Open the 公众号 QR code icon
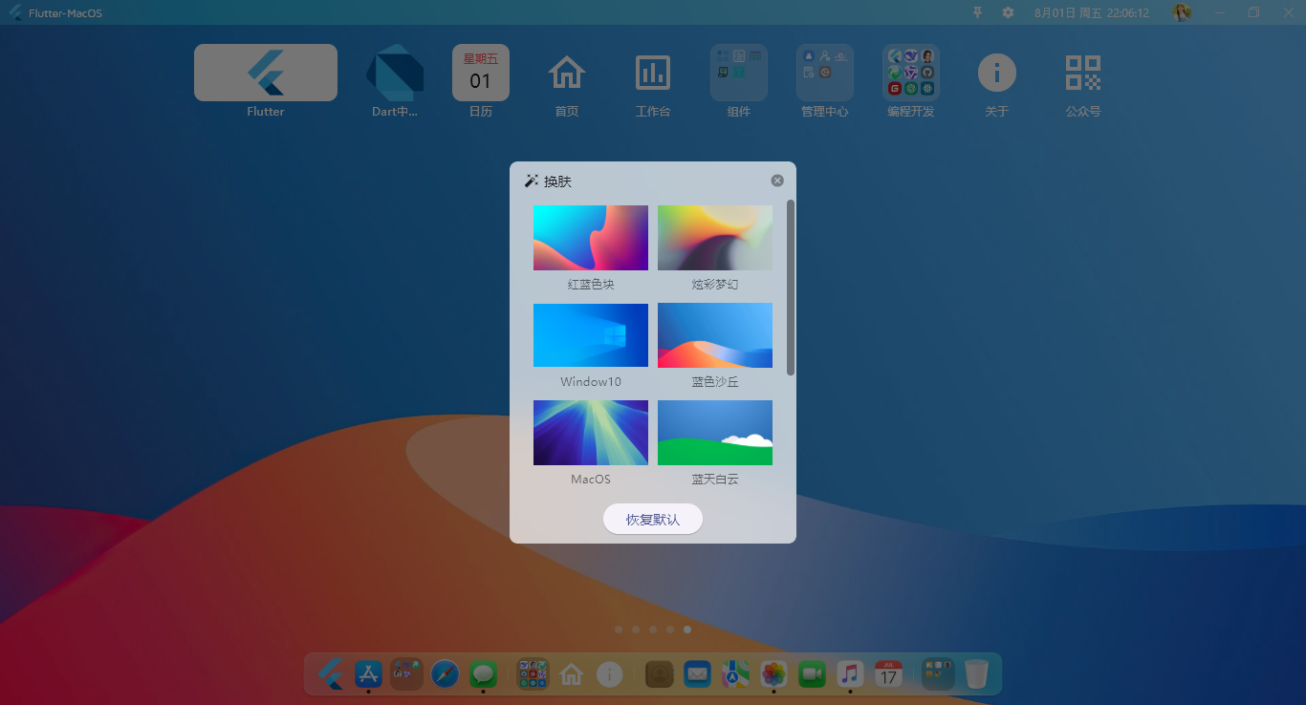 click(x=1083, y=74)
